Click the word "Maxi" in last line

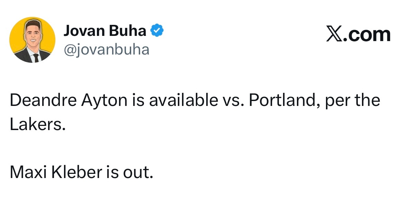pos(28,172)
